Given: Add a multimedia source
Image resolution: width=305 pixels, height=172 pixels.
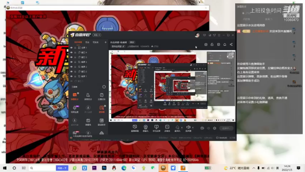Looking at the screenshot, I should [x=167, y=128].
